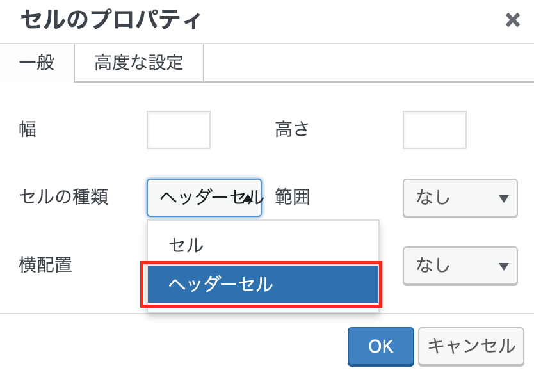The height and width of the screenshot is (375, 534).
Task: Switch to the 一般 tab
Action: [x=37, y=63]
